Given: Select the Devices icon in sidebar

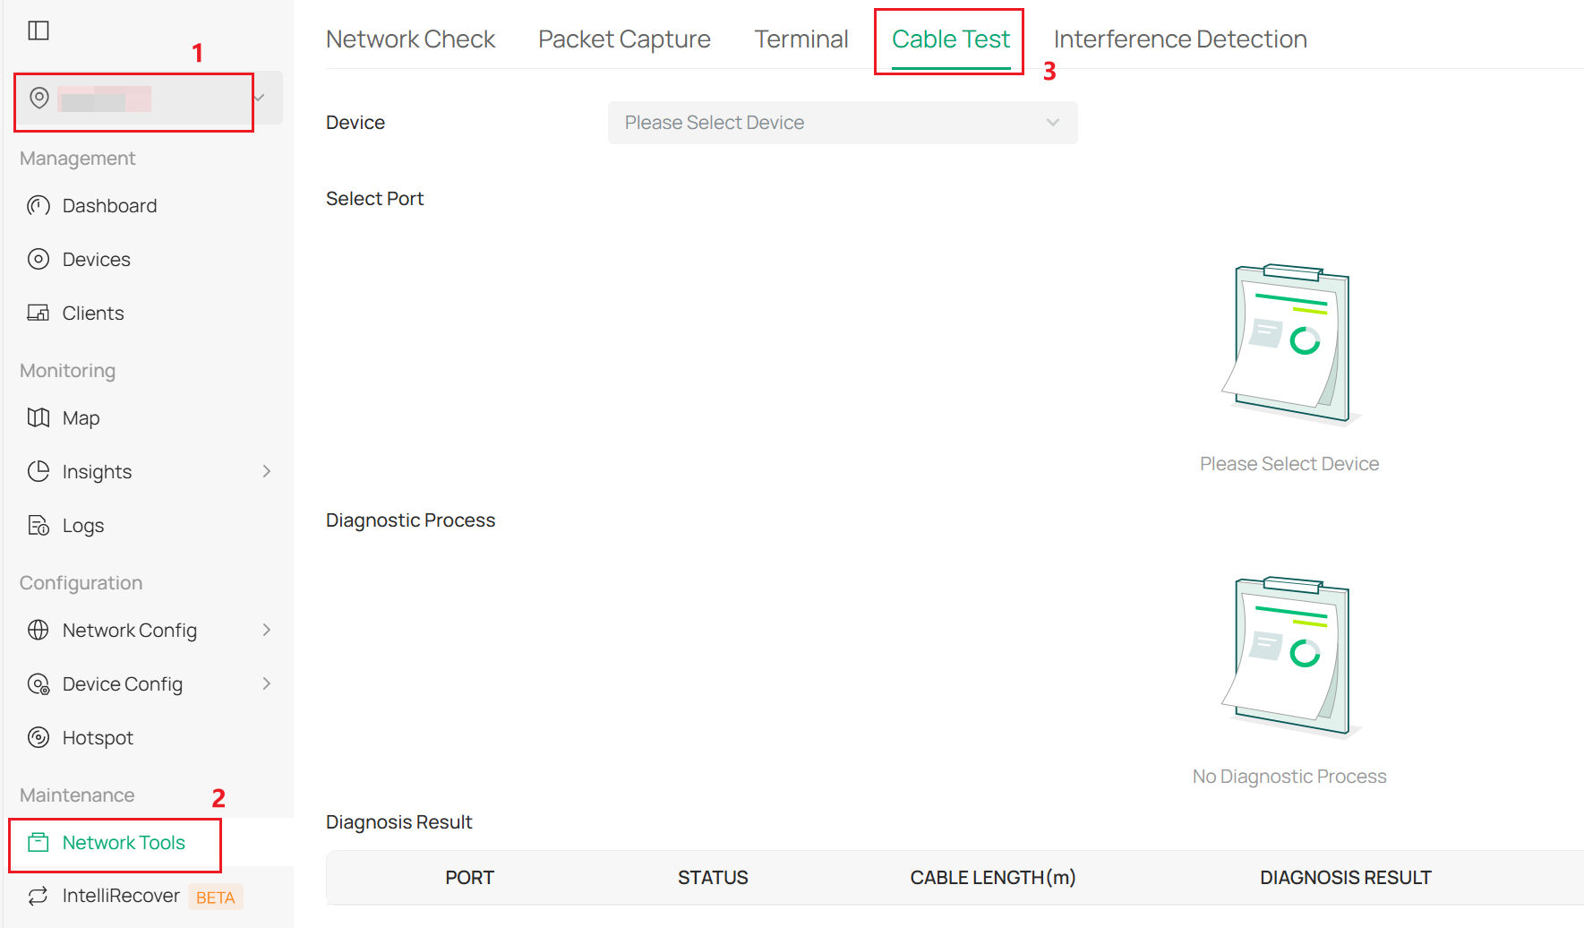Looking at the screenshot, I should (39, 259).
